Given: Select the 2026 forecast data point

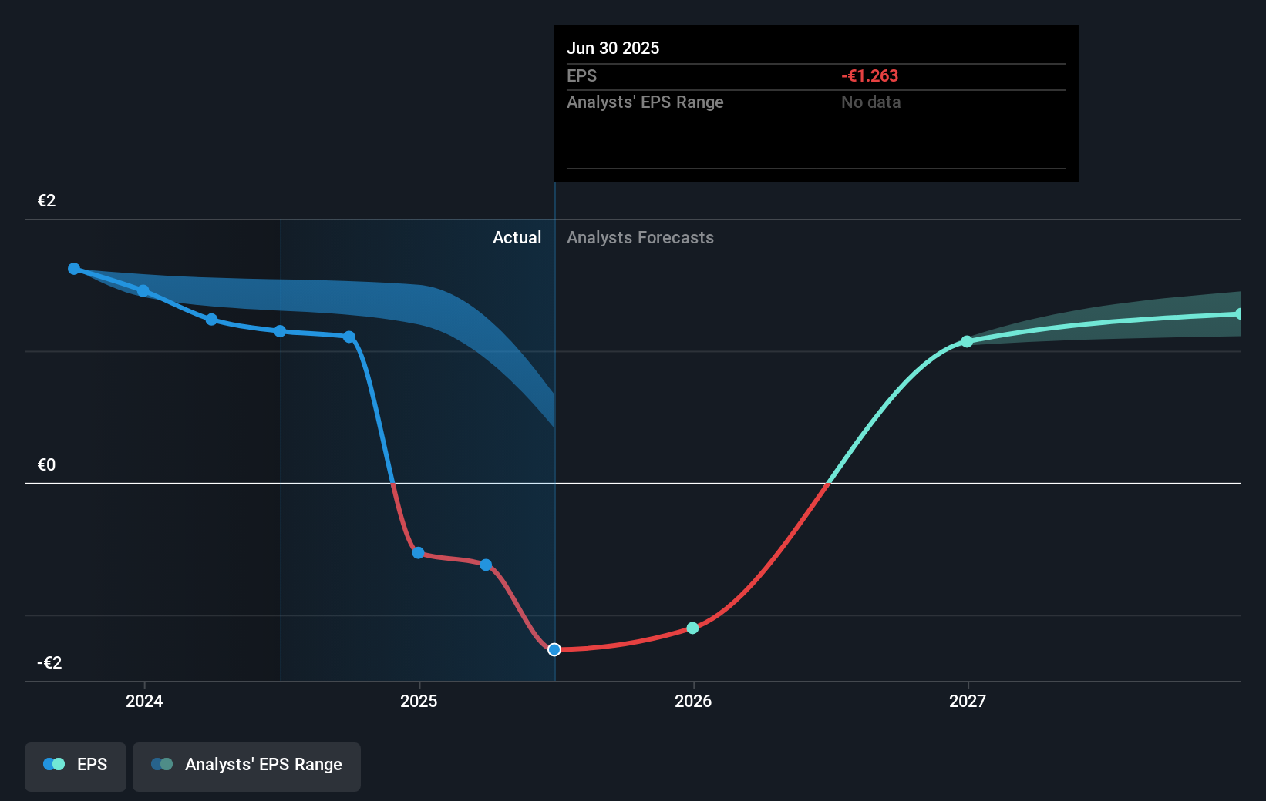Looking at the screenshot, I should point(693,628).
